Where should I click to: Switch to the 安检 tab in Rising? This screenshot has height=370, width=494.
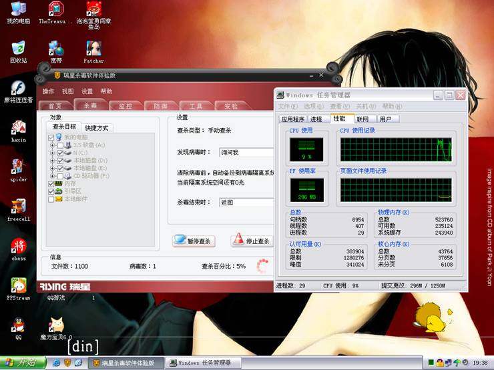click(231, 106)
